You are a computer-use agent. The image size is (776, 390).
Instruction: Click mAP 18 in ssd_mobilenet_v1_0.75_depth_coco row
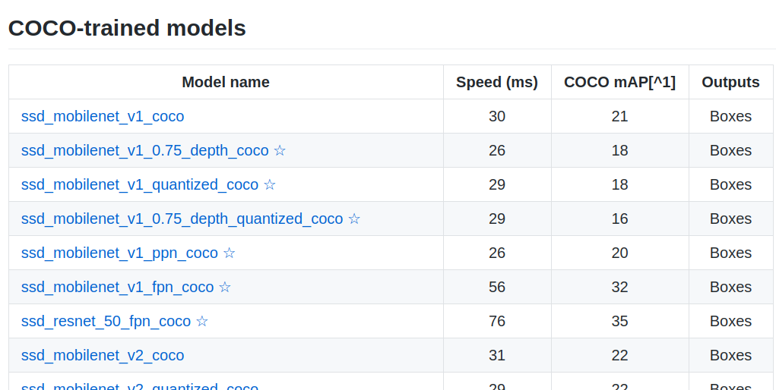(x=619, y=150)
